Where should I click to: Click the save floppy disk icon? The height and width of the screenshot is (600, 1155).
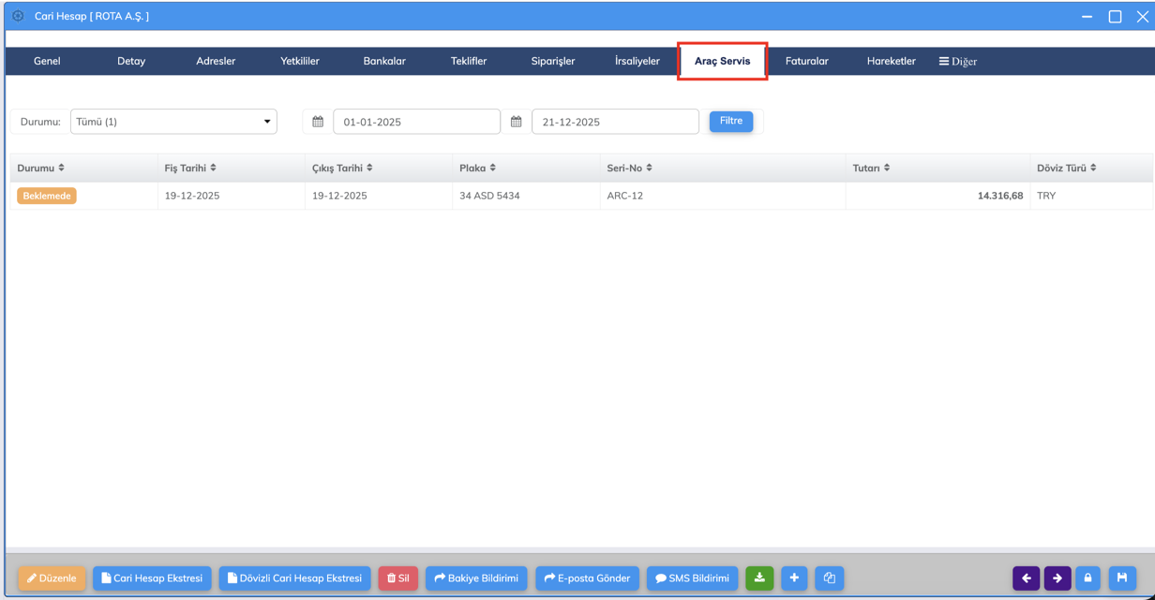coord(1122,578)
